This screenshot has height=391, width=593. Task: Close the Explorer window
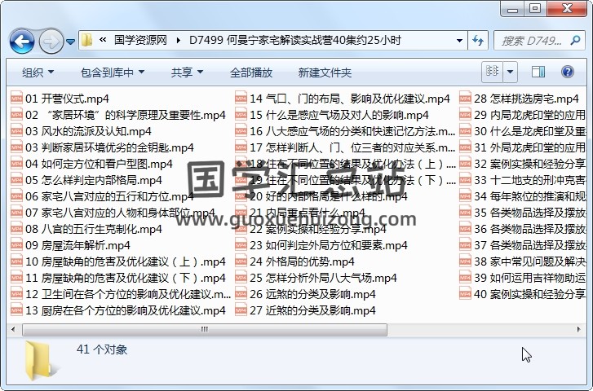567,9
